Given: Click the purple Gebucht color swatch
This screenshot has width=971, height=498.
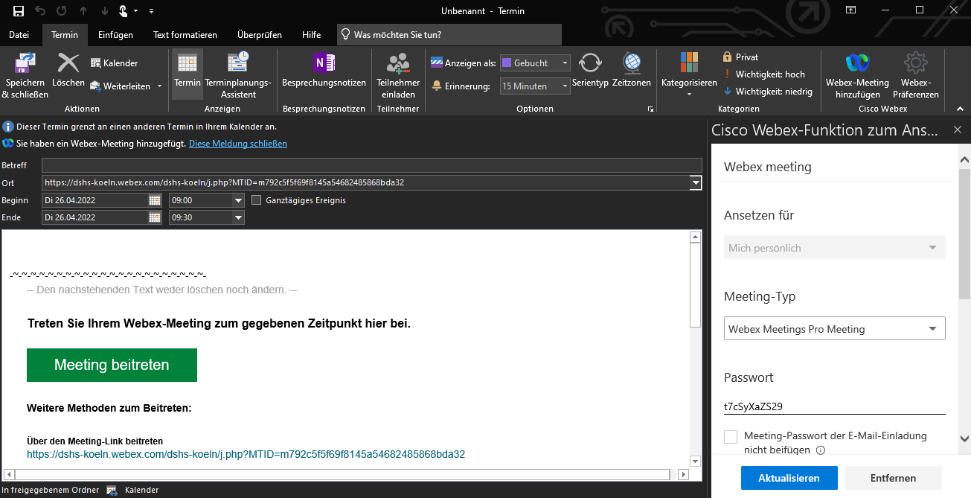Looking at the screenshot, I should (x=507, y=63).
